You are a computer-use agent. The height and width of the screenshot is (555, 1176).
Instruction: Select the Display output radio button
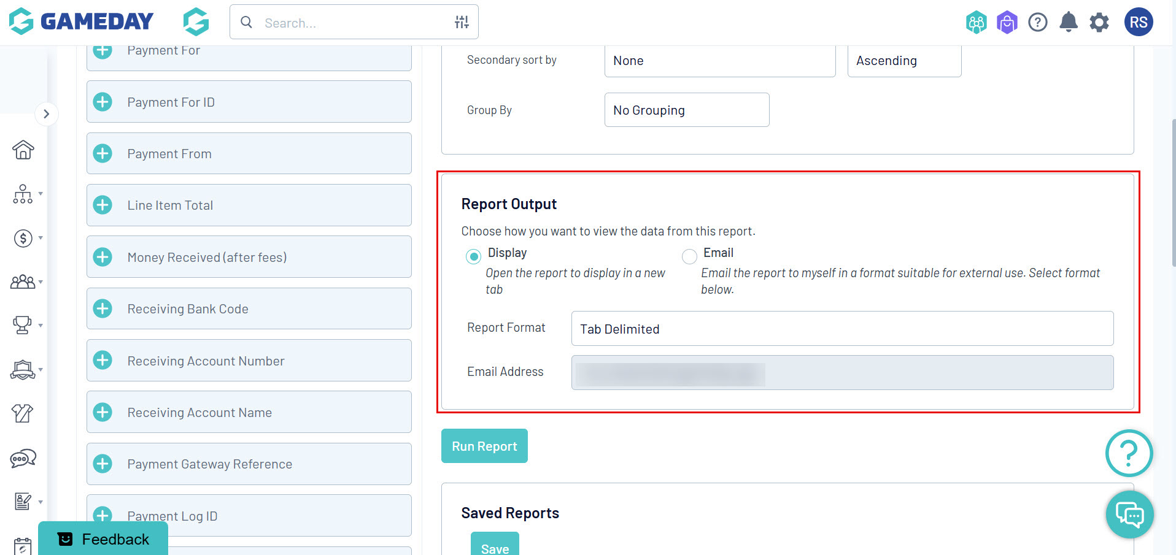(473, 256)
